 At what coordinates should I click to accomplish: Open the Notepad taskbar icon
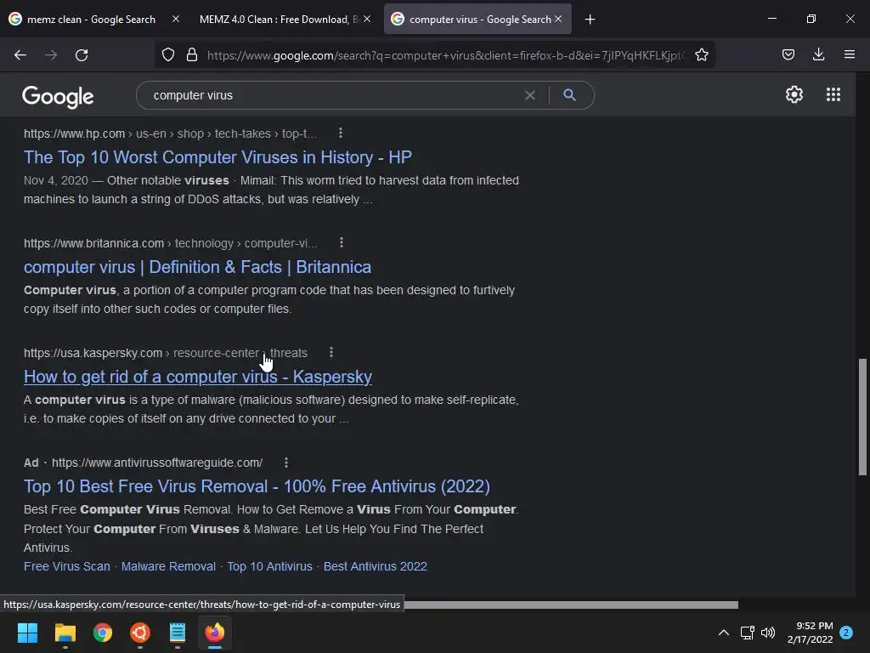[x=178, y=633]
